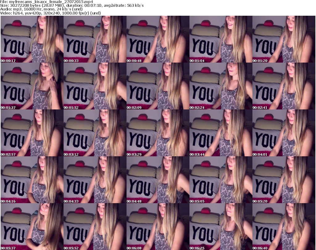Select the thumbnail frame at 00:01:20
Viewport: 316px width, 250px height.
tap(284, 39)
